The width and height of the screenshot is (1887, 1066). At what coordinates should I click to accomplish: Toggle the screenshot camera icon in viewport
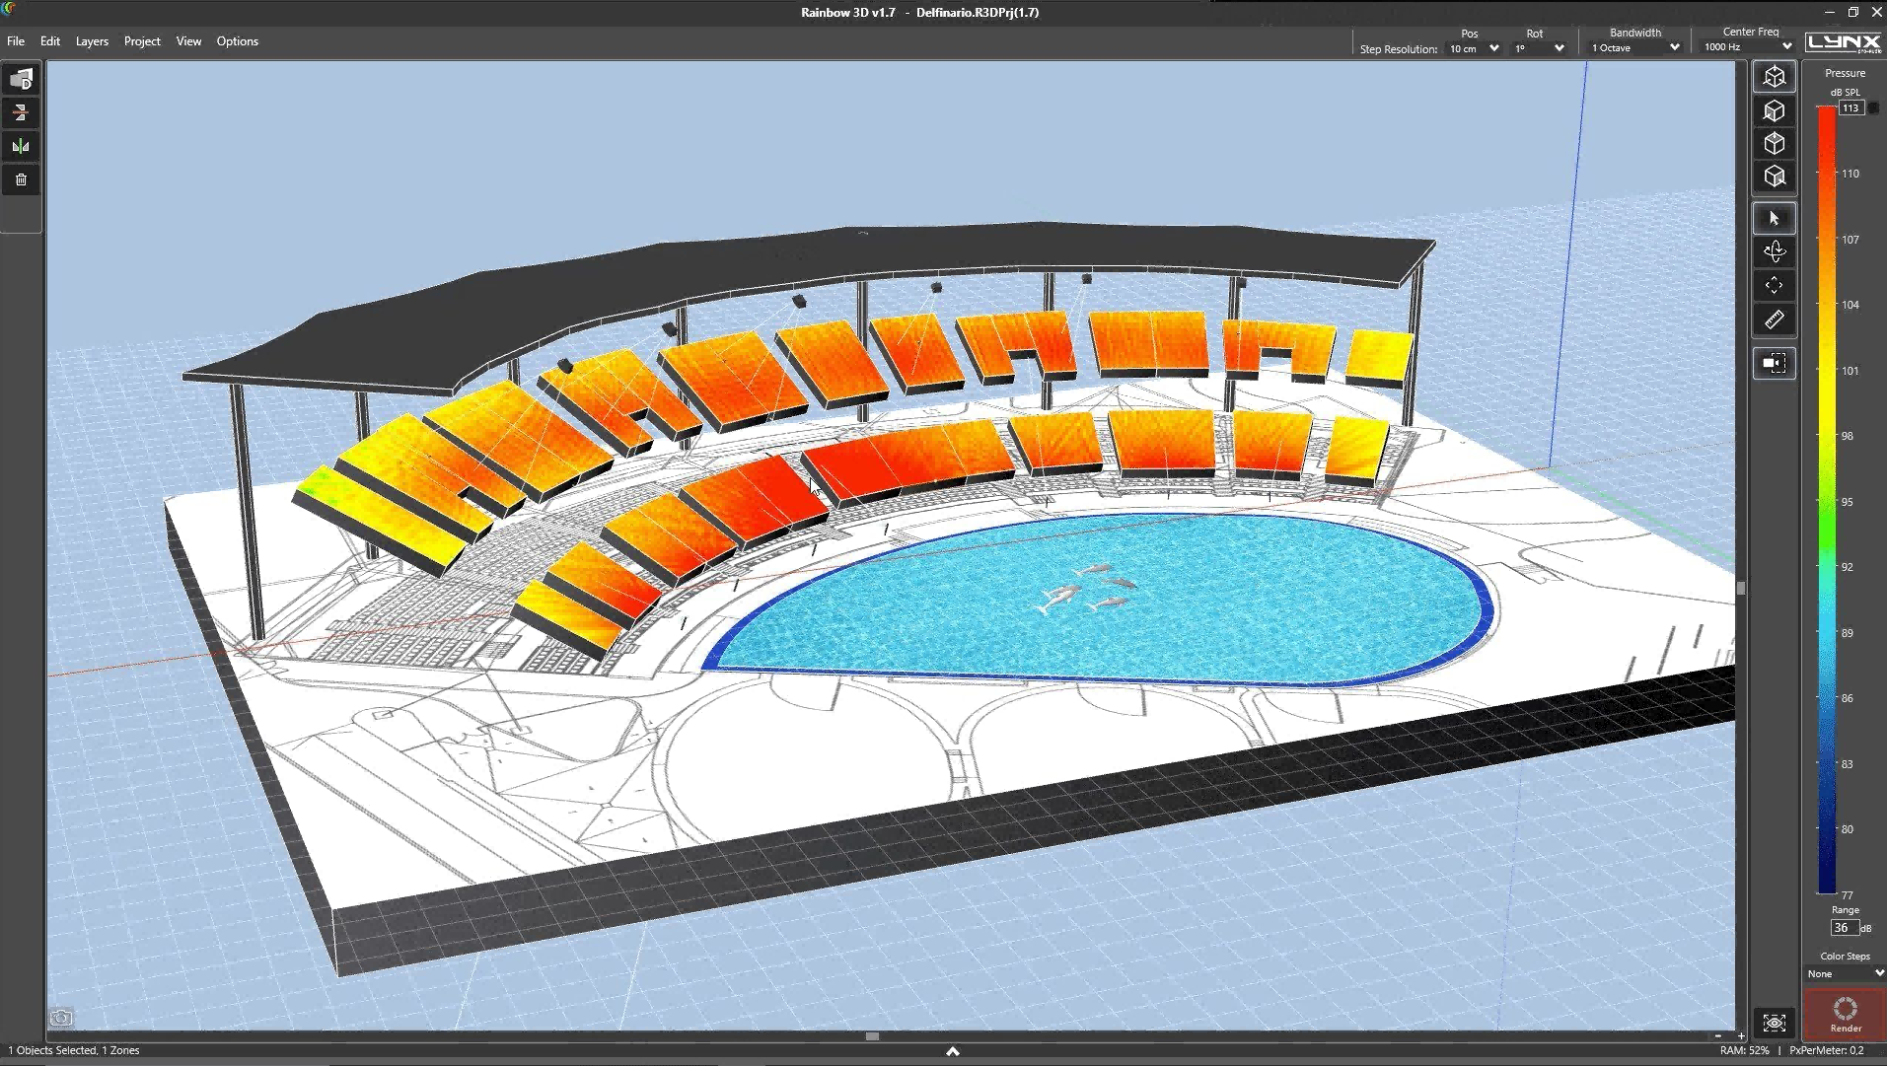point(61,1018)
